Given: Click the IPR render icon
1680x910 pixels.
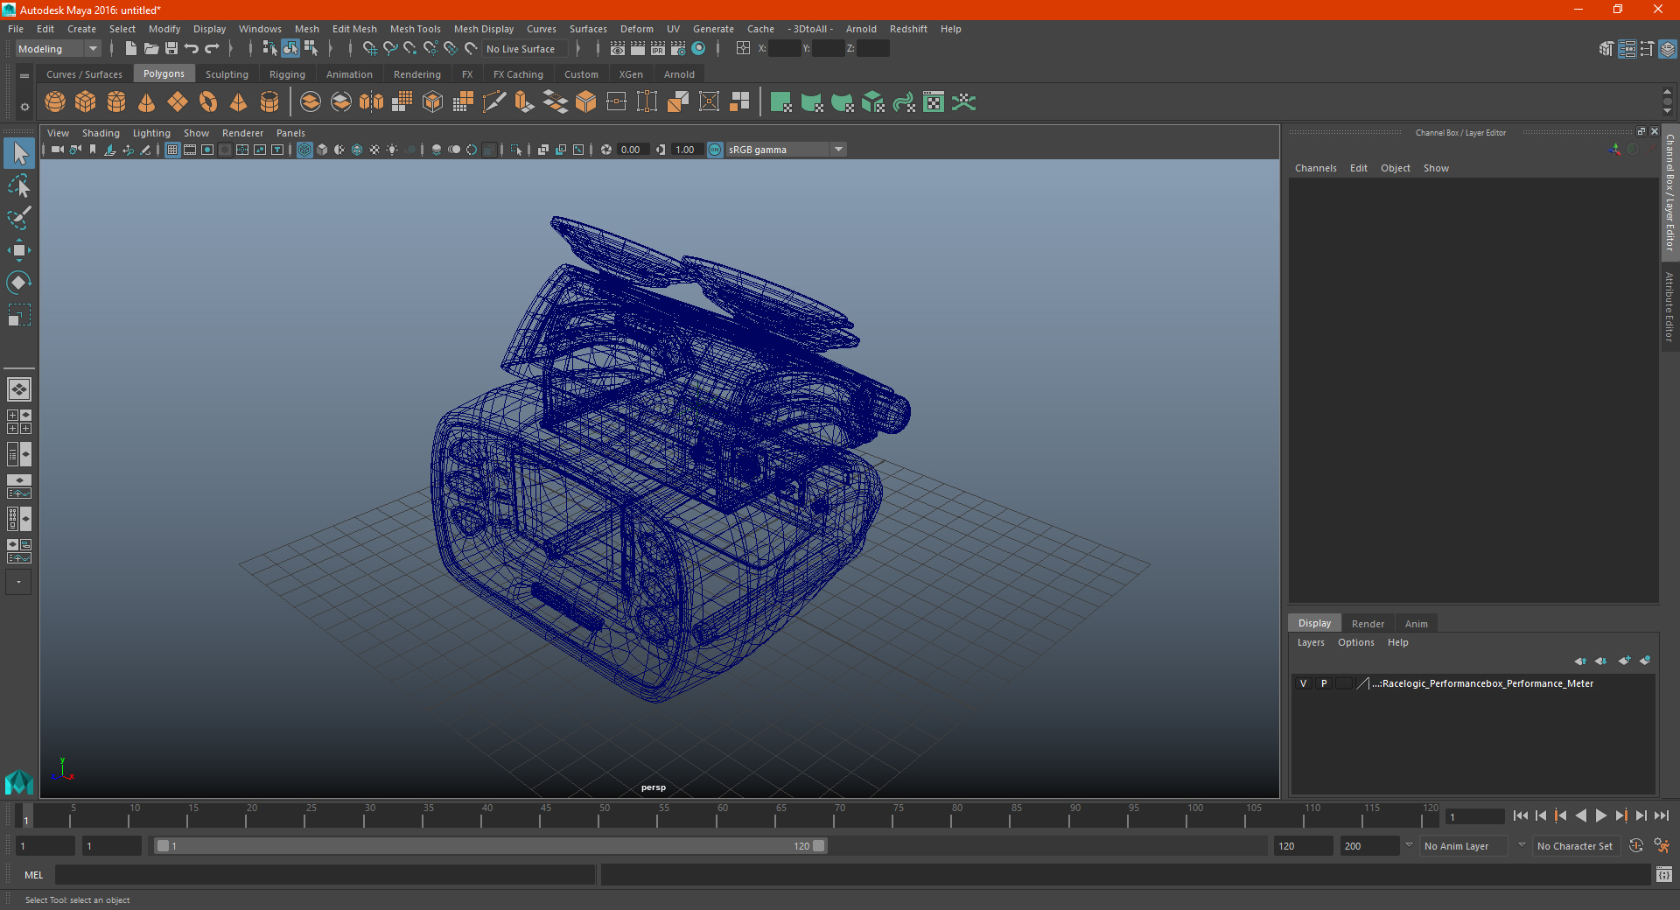Looking at the screenshot, I should (658, 49).
